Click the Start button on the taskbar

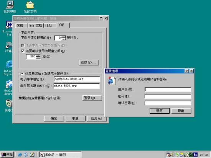7,155
